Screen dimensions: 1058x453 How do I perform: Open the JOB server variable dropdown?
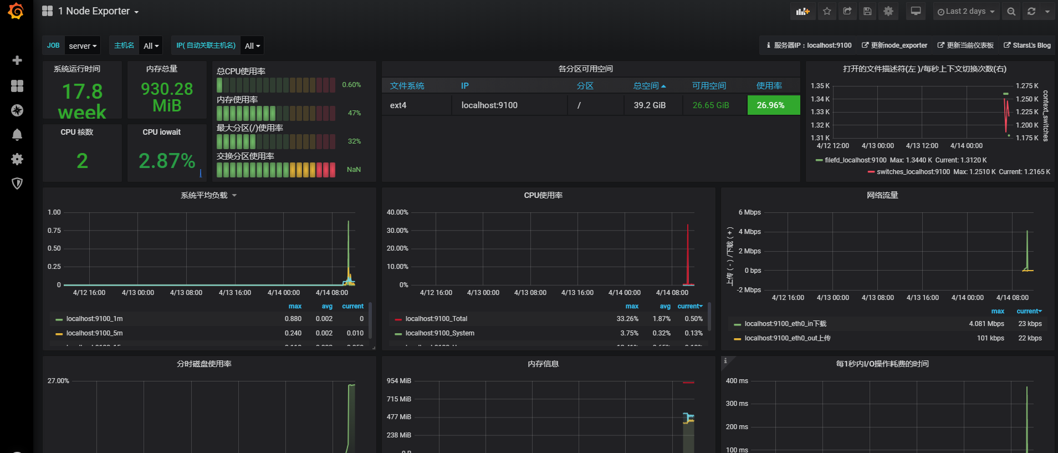(x=83, y=45)
